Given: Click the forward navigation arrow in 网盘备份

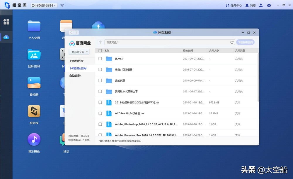Looking at the screenshot, I should pos(76,33).
